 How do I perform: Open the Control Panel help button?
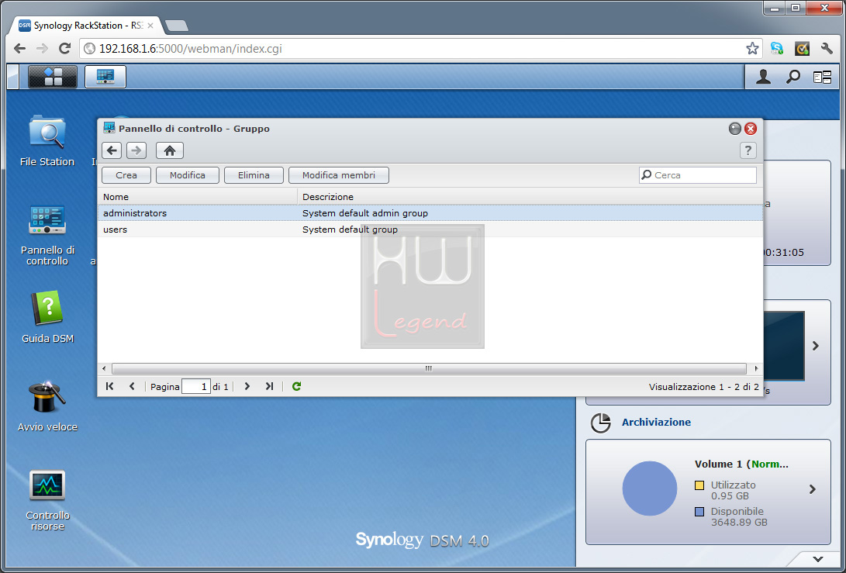(748, 150)
